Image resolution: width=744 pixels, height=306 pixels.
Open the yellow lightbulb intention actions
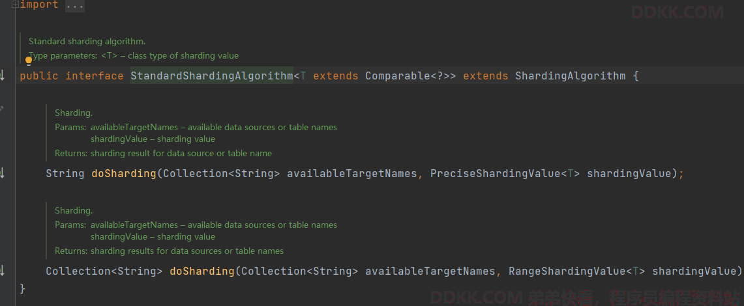coord(29,61)
